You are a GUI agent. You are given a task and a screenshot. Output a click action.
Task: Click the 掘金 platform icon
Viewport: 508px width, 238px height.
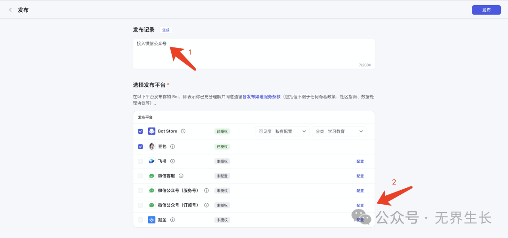click(151, 220)
